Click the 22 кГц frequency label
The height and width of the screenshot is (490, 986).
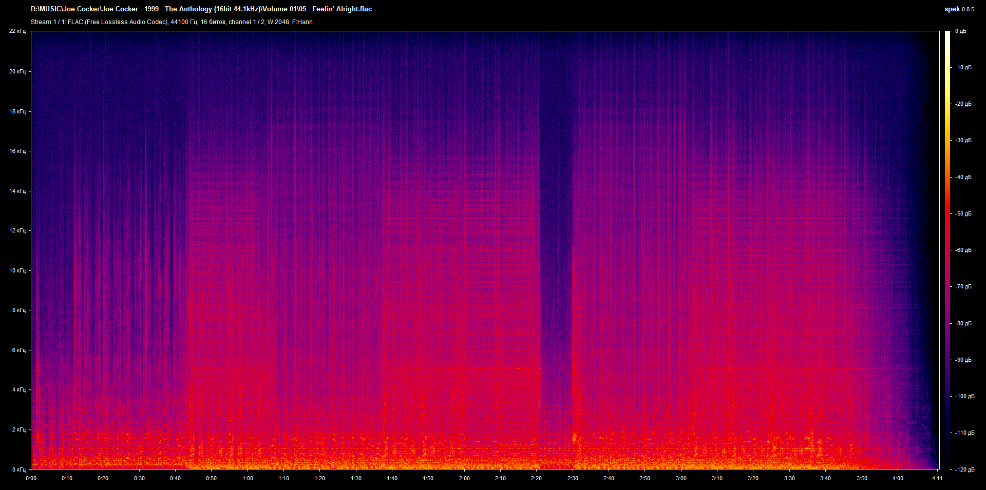[17, 31]
